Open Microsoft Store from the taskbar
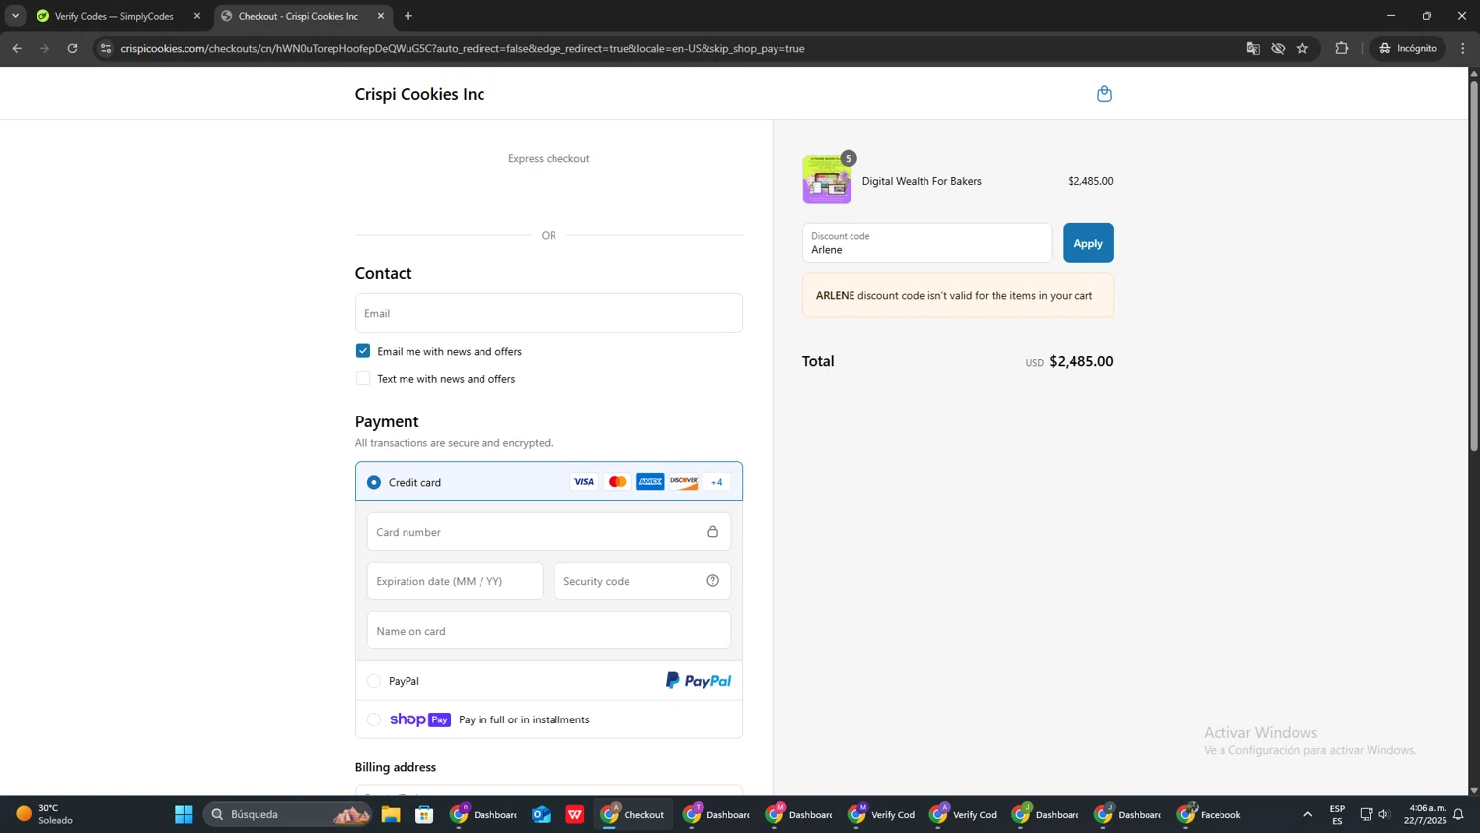The height and width of the screenshot is (833, 1480). [425, 814]
